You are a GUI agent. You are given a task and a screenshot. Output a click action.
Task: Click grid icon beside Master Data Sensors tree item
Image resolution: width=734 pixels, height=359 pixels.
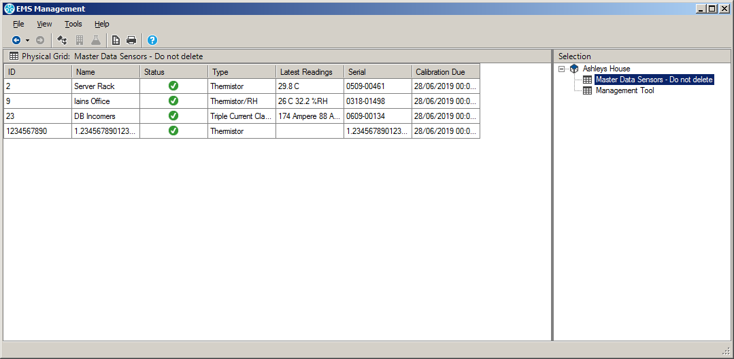click(587, 80)
